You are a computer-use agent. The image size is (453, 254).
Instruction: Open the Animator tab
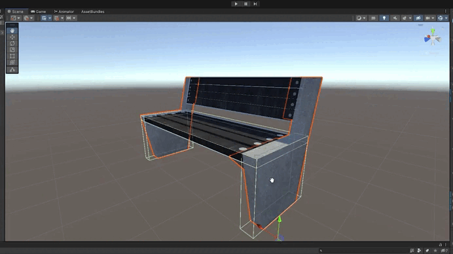coord(64,12)
